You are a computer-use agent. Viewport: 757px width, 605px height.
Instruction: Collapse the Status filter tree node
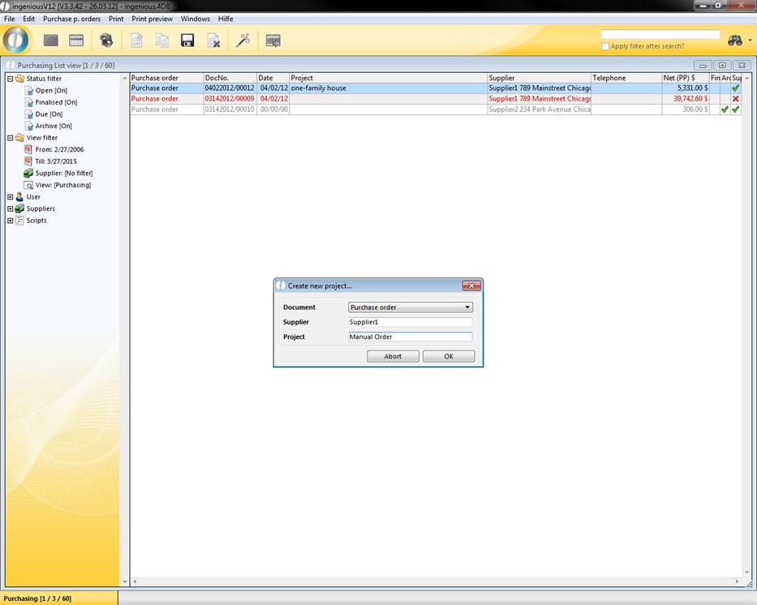[x=10, y=79]
